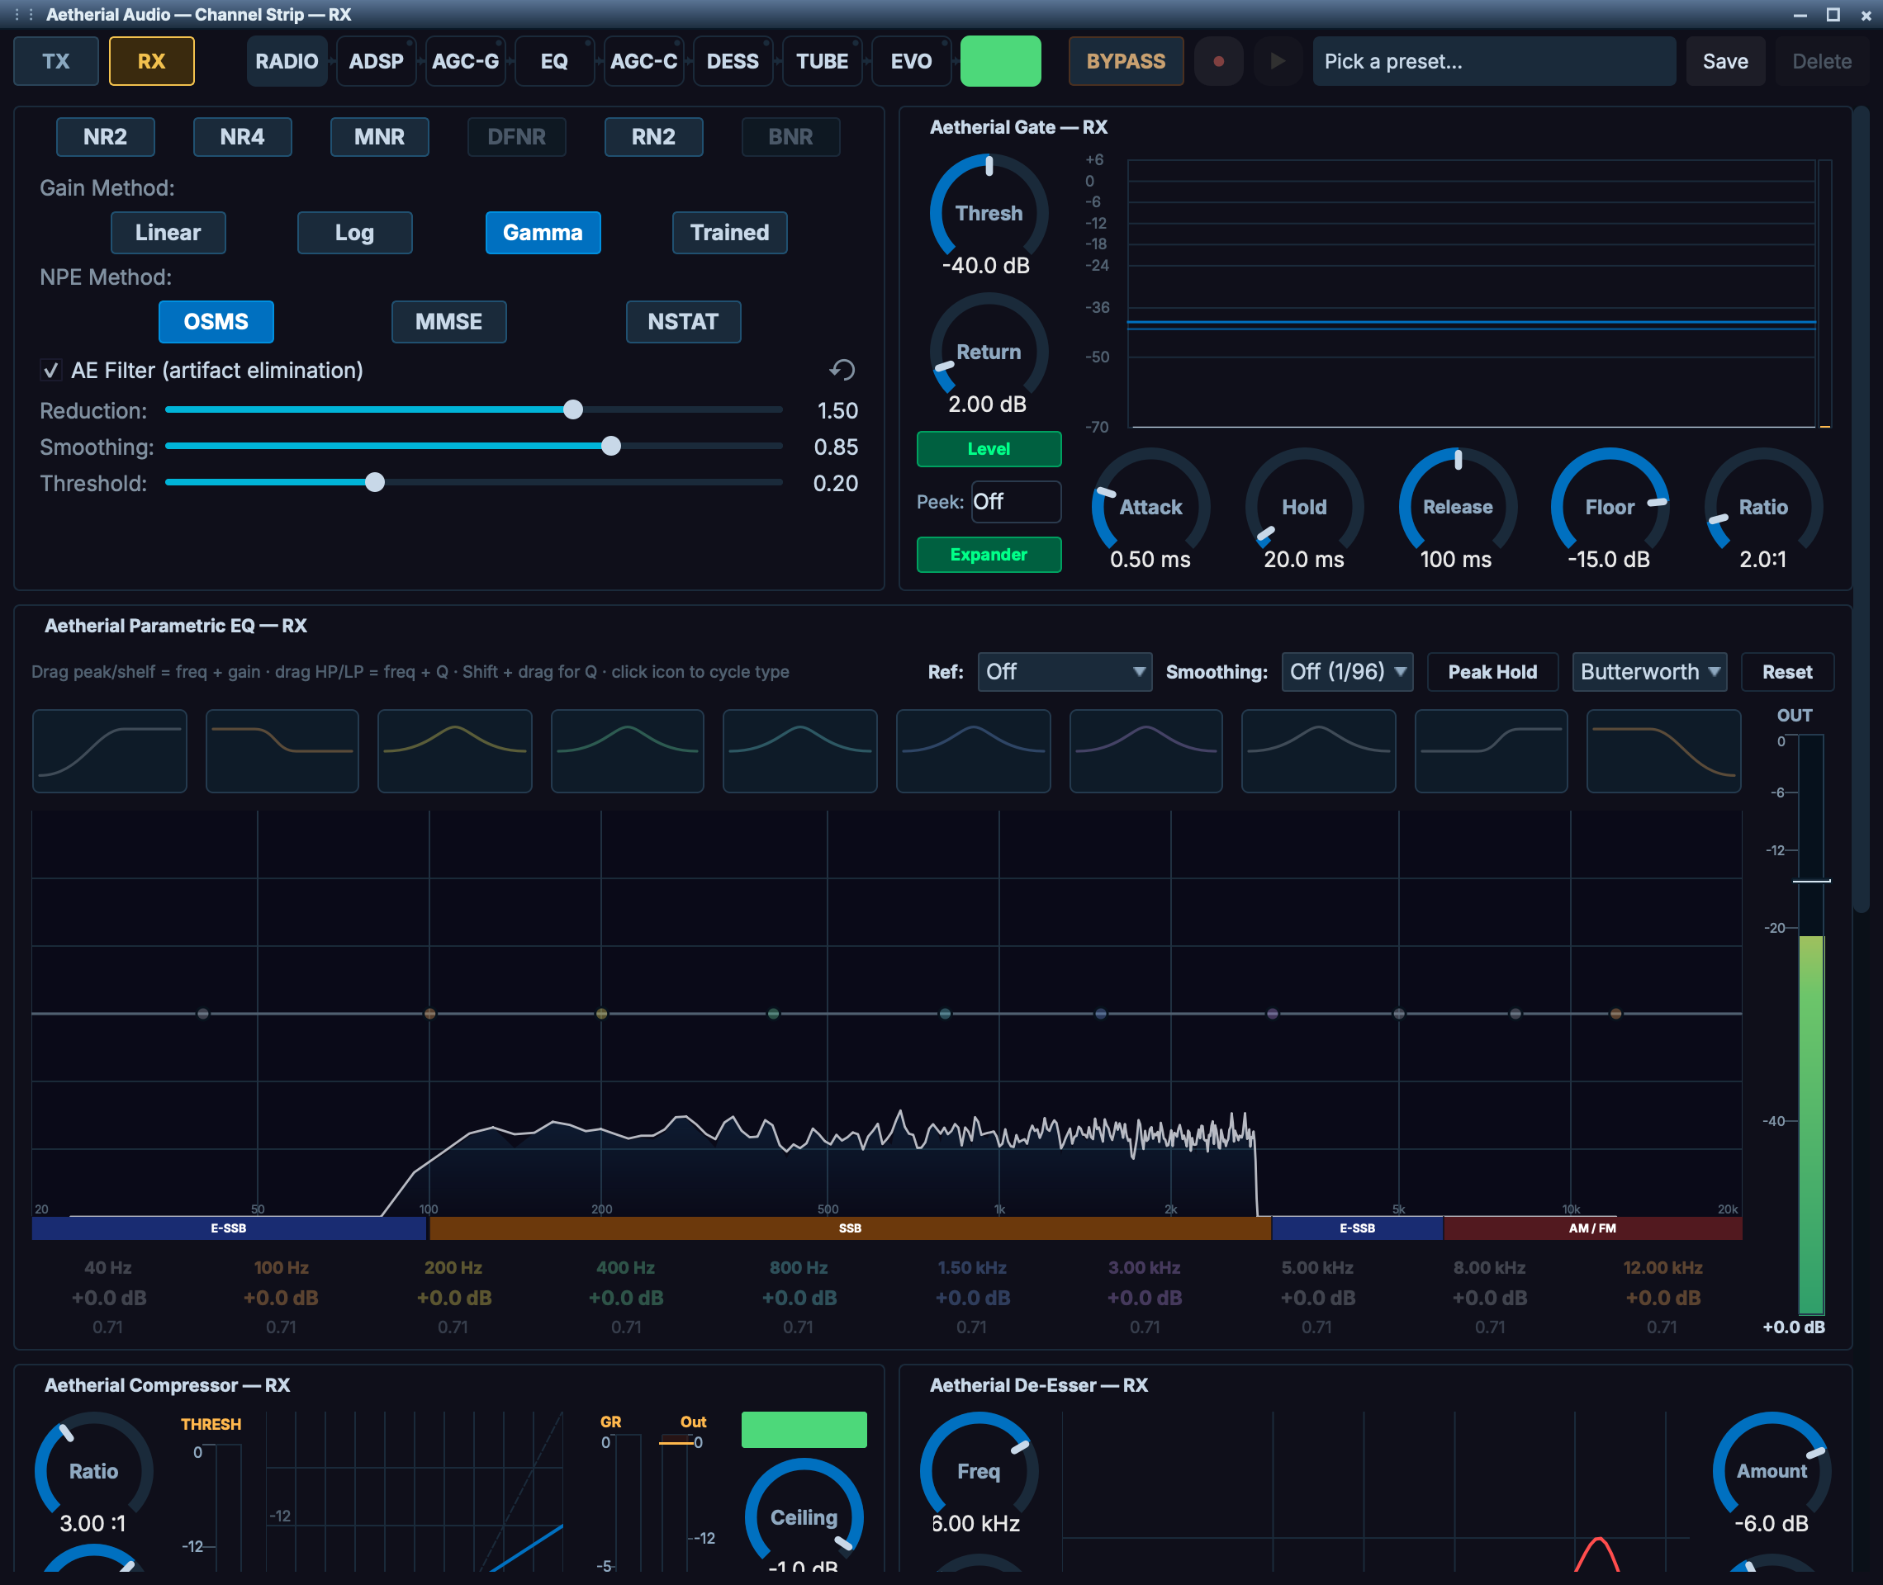Screen dimensions: 1883x1585
Task: Select OSMS NPE method
Action: [x=216, y=322]
